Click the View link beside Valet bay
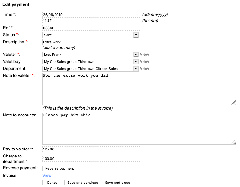This screenshot has width=240, height=187. 144,62
